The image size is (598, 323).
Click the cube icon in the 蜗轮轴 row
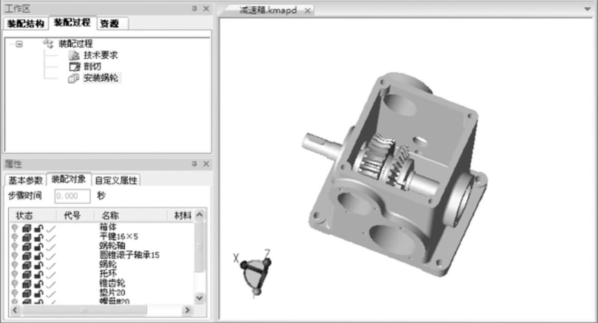pos(26,246)
